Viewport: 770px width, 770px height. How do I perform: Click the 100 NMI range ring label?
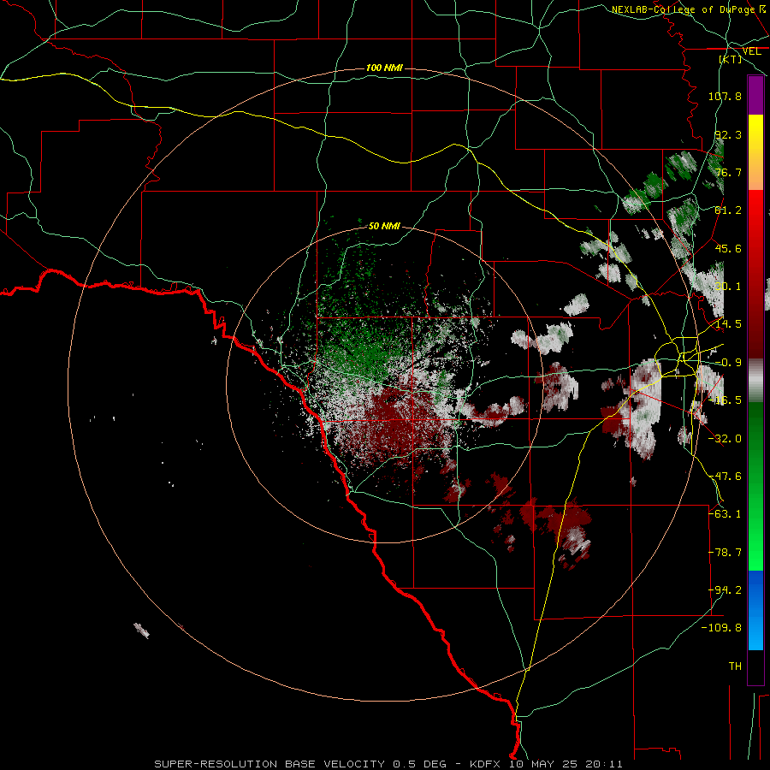384,68
